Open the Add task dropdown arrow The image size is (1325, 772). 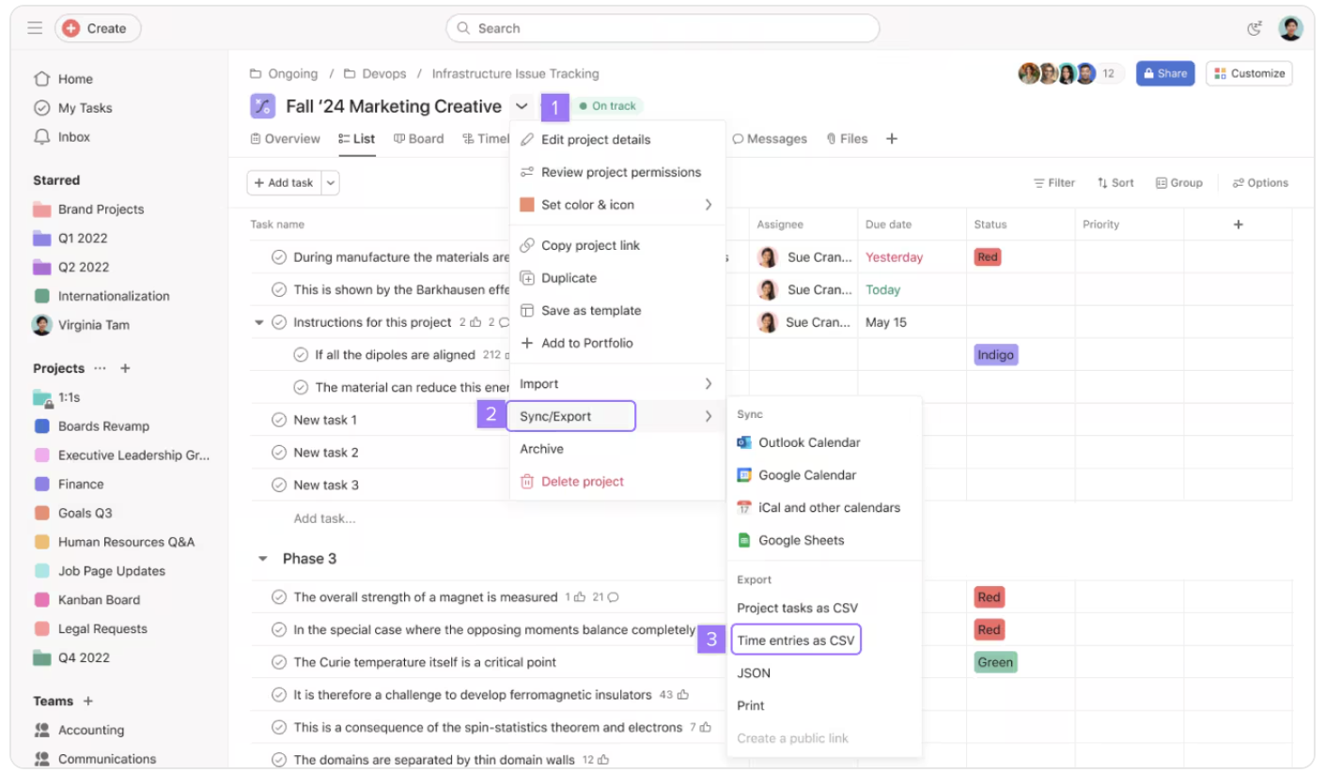331,183
